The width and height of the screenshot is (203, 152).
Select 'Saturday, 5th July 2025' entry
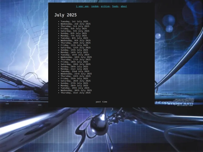(x=75, y=31)
